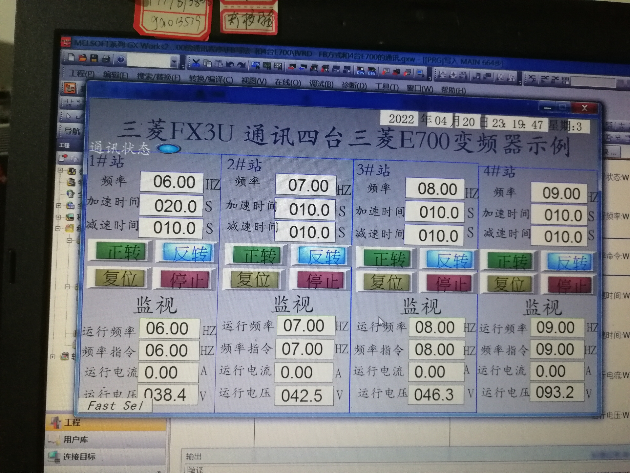Click the 通讯状态 indicator lamp

(x=169, y=148)
